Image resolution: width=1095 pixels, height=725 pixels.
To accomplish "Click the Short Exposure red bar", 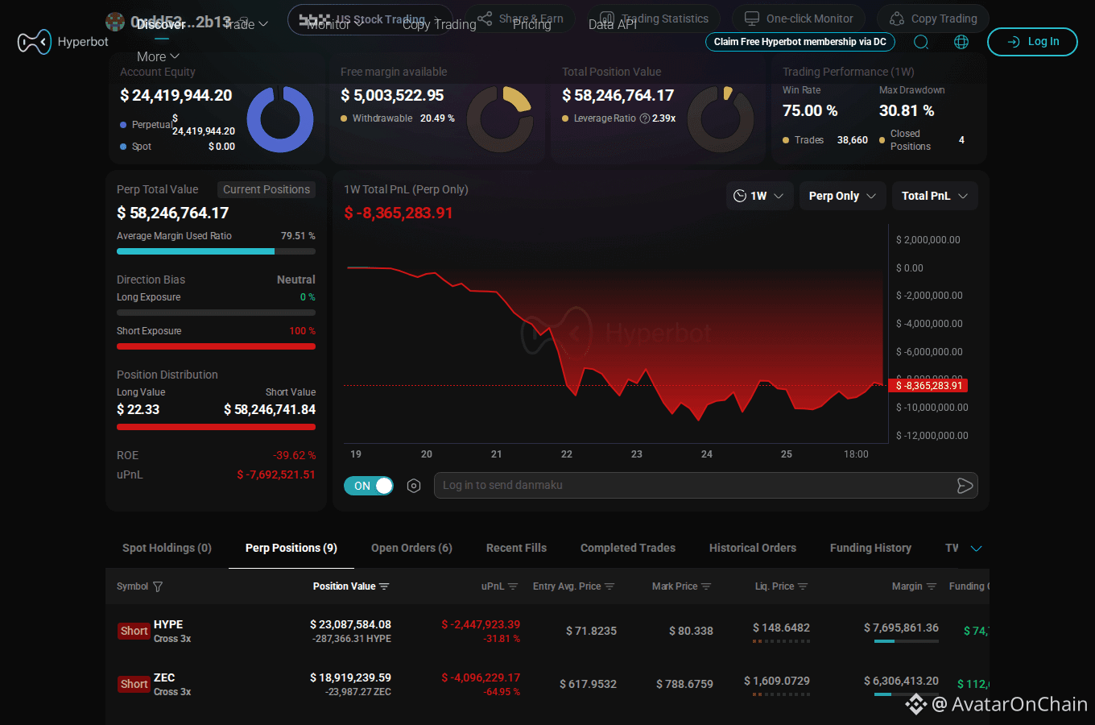I will tap(216, 346).
